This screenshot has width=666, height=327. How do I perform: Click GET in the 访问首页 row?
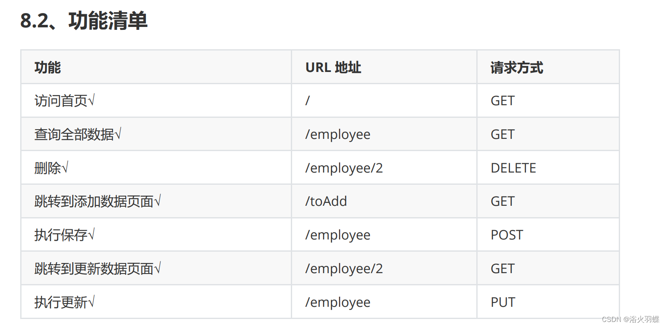click(502, 101)
